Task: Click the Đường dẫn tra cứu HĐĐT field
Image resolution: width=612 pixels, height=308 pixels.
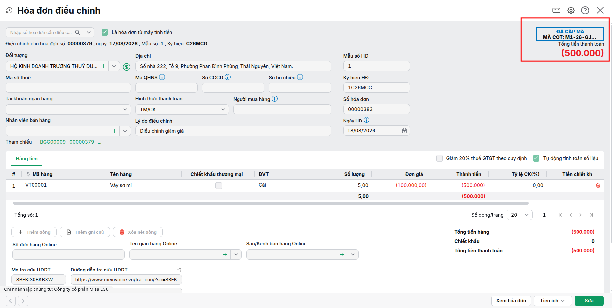Action: pyautogui.click(x=126, y=280)
